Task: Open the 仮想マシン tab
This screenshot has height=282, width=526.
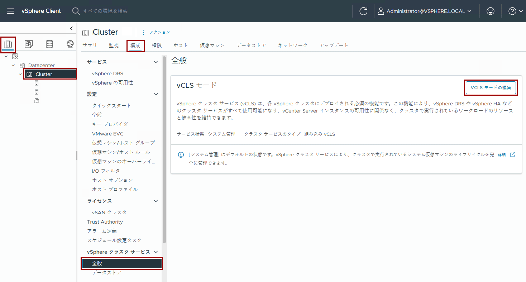Action: [x=212, y=46]
